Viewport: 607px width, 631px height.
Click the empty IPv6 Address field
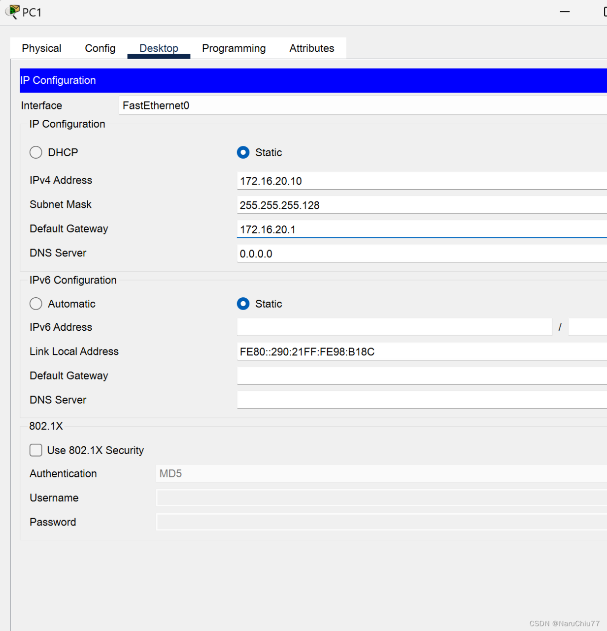(394, 327)
